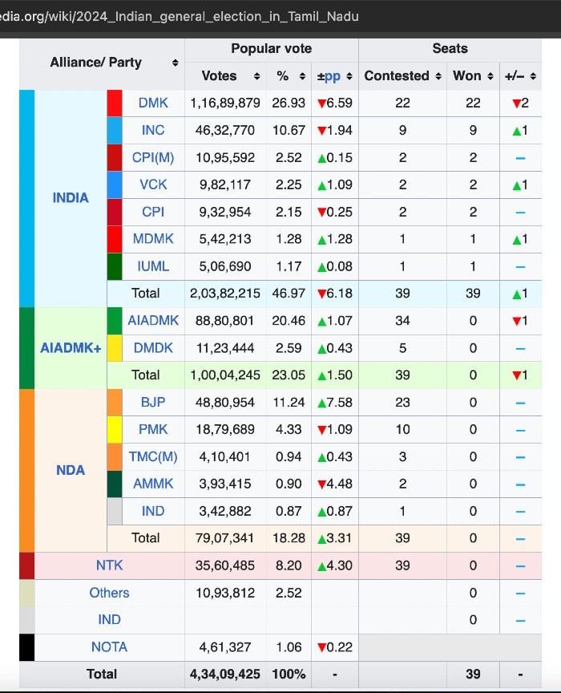
Task: Select AIADMK contested seats 34
Action: point(402,320)
